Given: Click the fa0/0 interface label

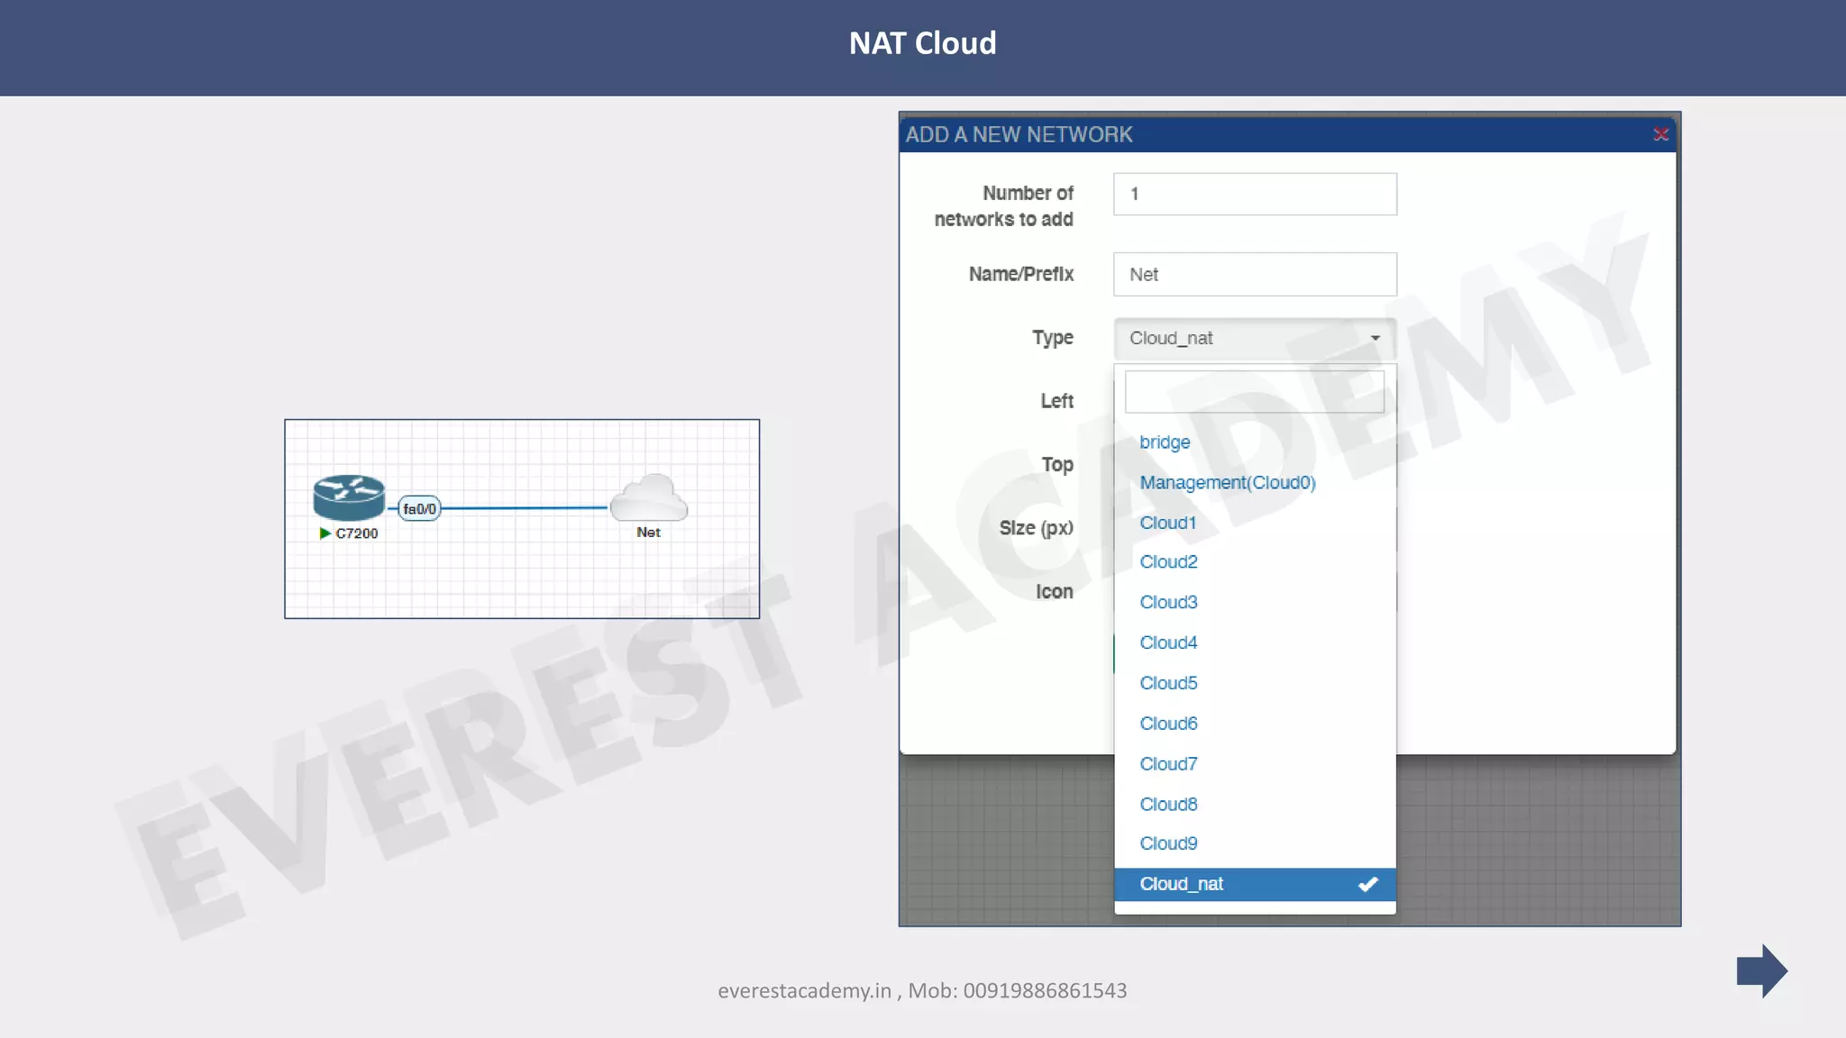Looking at the screenshot, I should point(419,509).
